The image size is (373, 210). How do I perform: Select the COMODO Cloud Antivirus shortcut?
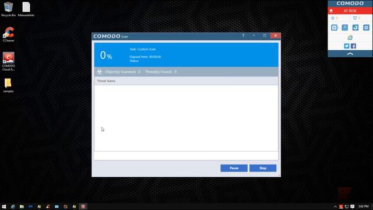(x=8, y=61)
